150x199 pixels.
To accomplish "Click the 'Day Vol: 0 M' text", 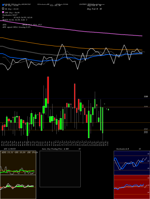I will coord(94,9).
